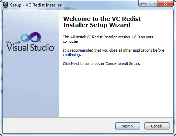Click the word computer. in the first paragraph
Viewport: 176px width, 136px height.
click(x=71, y=41)
